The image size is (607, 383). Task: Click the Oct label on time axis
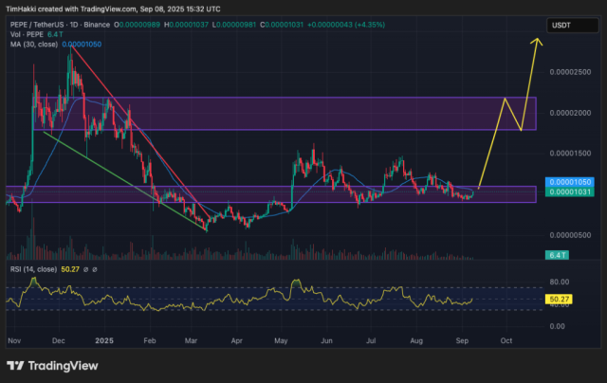506,341
